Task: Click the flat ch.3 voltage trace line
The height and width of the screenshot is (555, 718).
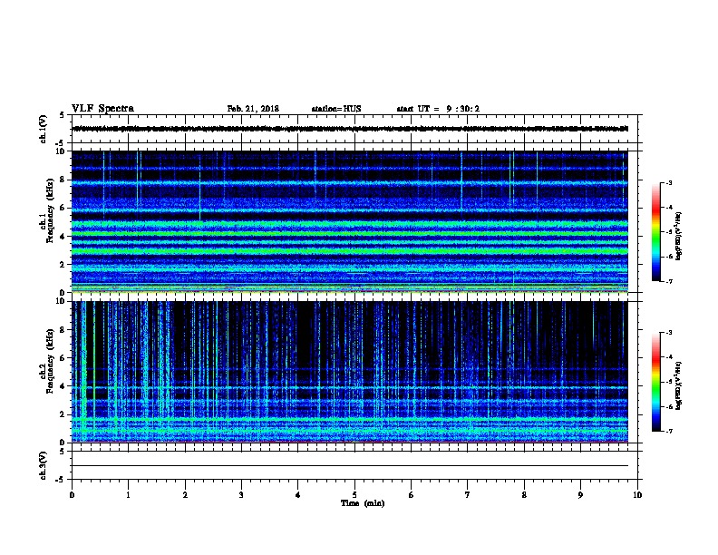Action: click(350, 466)
